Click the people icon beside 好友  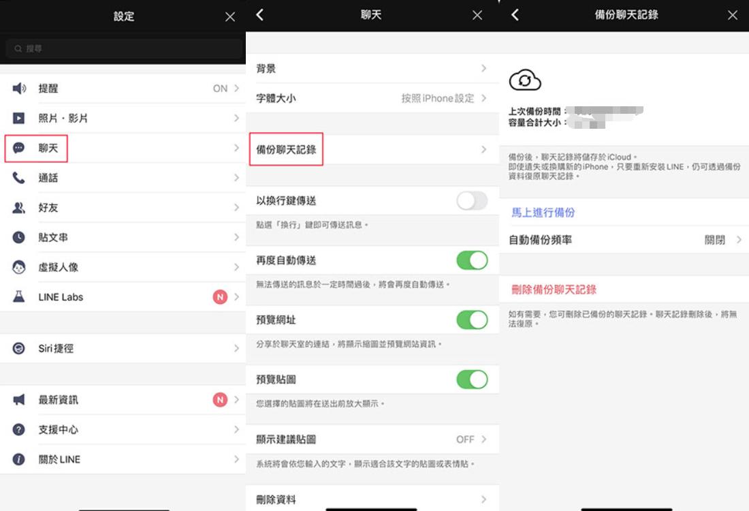click(18, 207)
